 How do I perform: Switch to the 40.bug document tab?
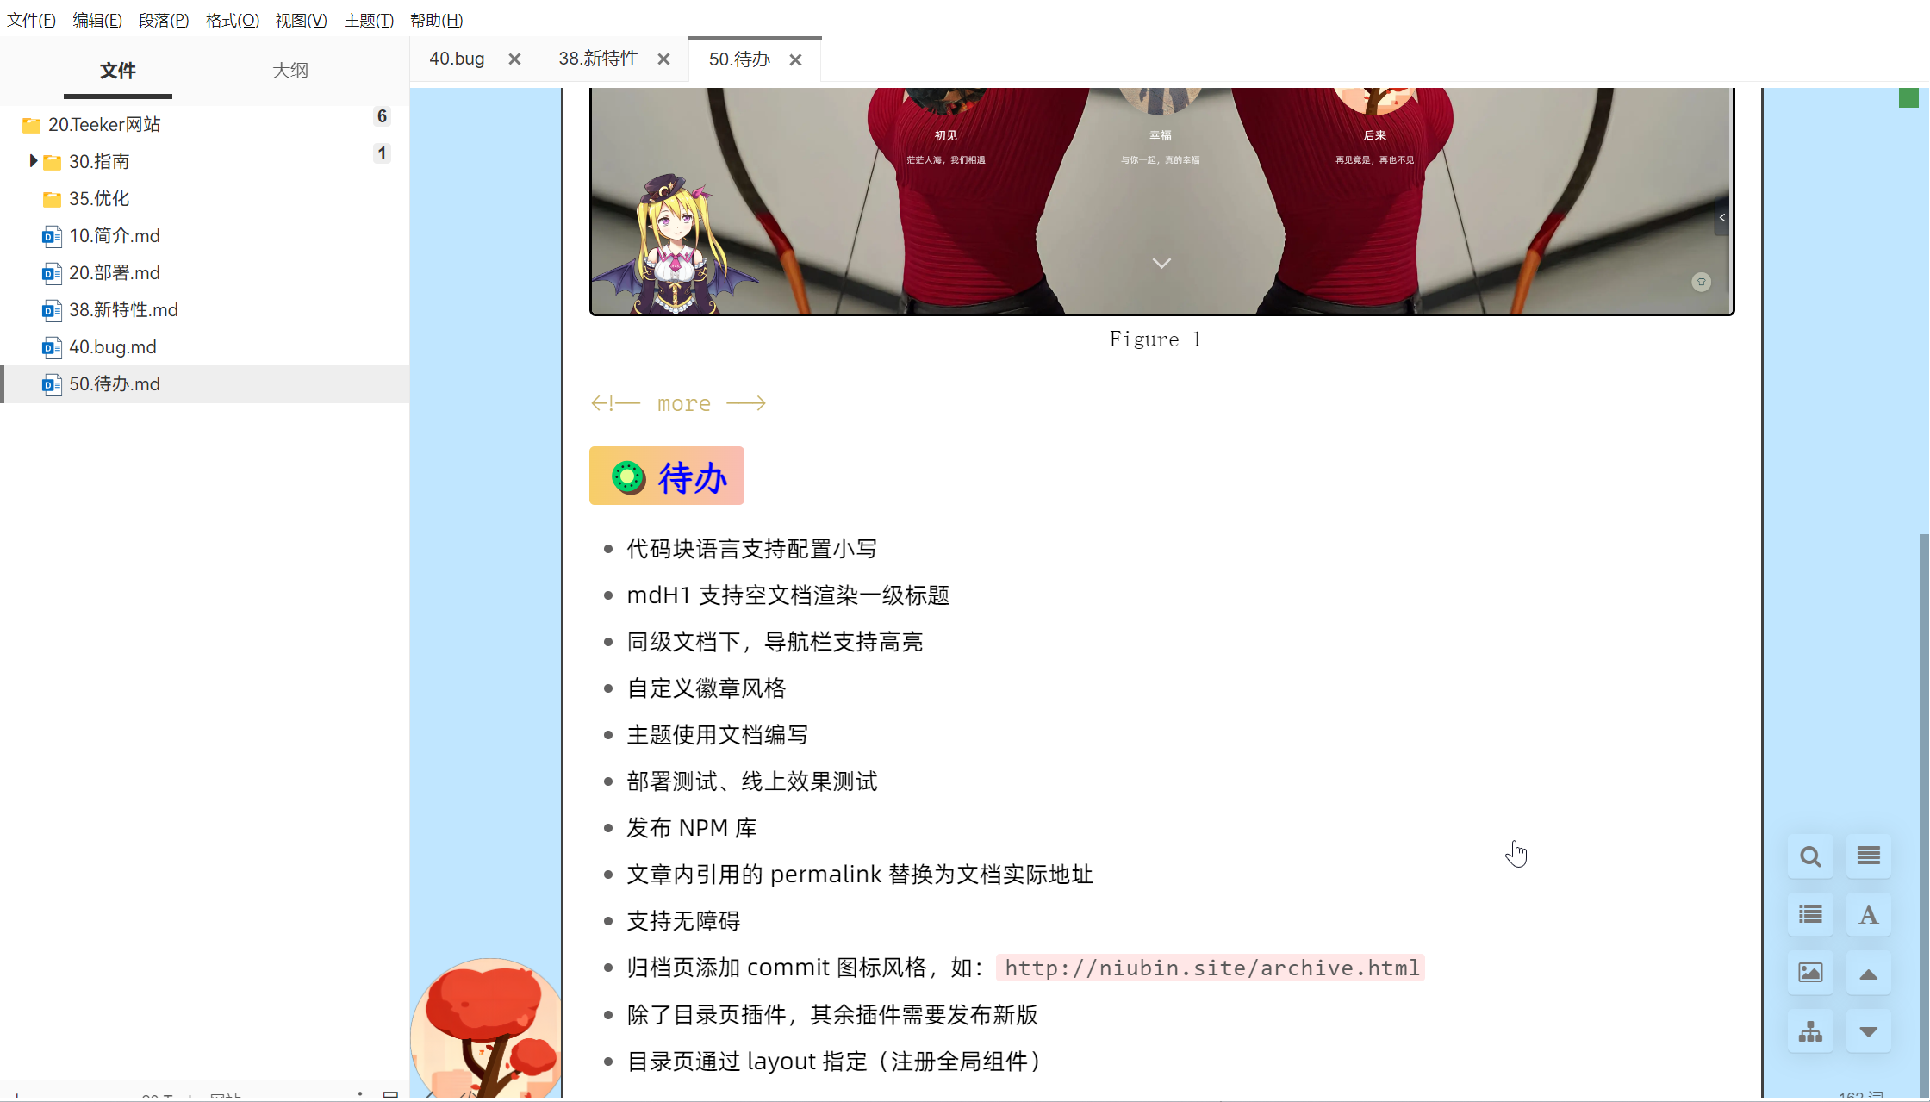pyautogui.click(x=457, y=59)
